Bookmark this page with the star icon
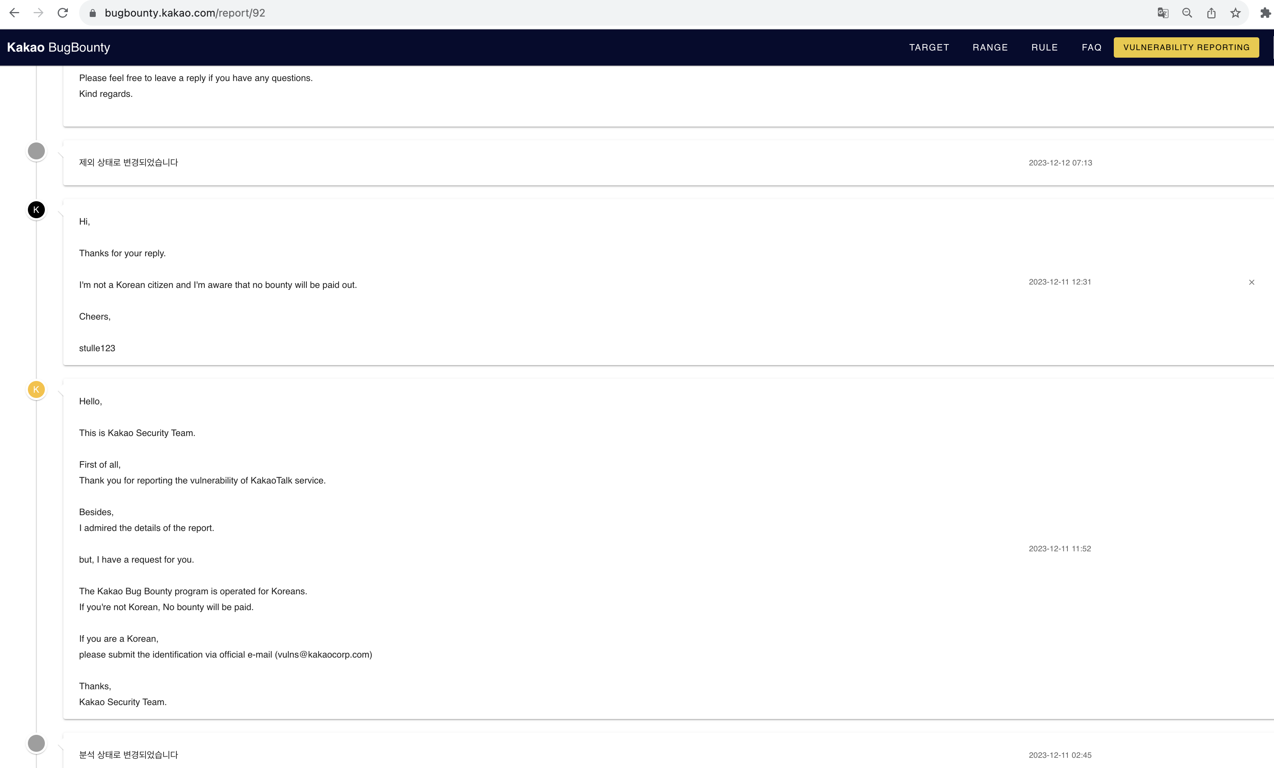The width and height of the screenshot is (1274, 768). pos(1235,13)
